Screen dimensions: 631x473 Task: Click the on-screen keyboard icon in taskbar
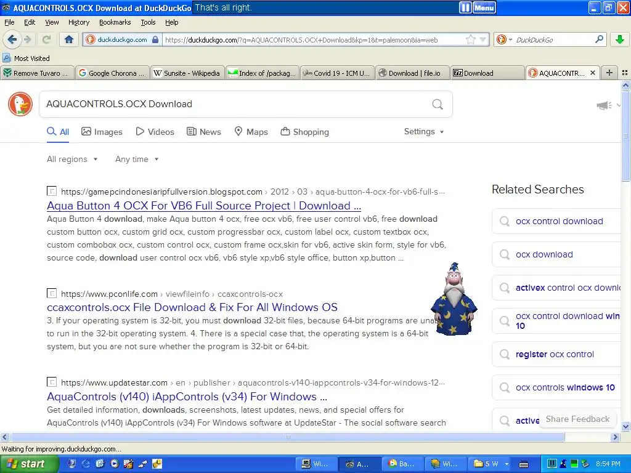524,464
